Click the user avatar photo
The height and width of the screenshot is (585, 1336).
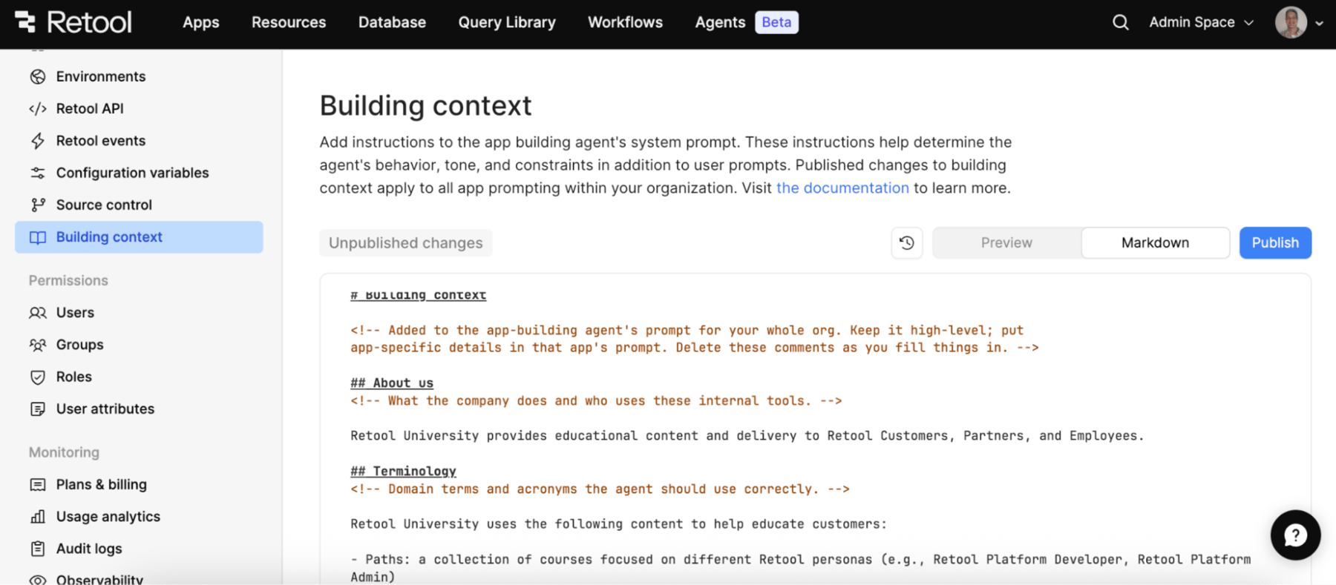1291,22
